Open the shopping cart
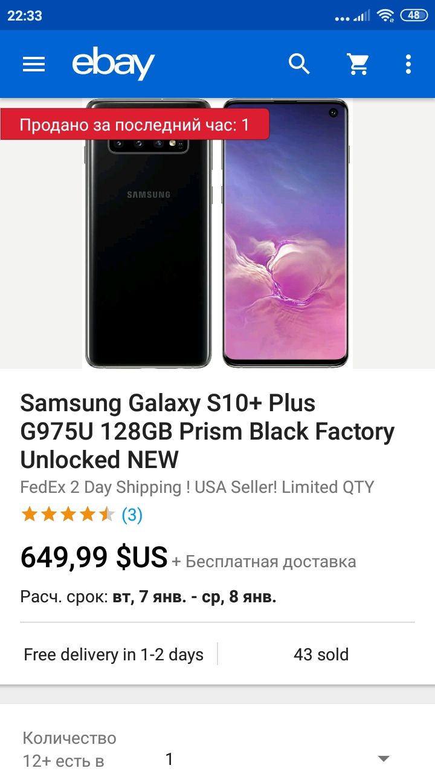The height and width of the screenshot is (774, 435). click(x=358, y=64)
